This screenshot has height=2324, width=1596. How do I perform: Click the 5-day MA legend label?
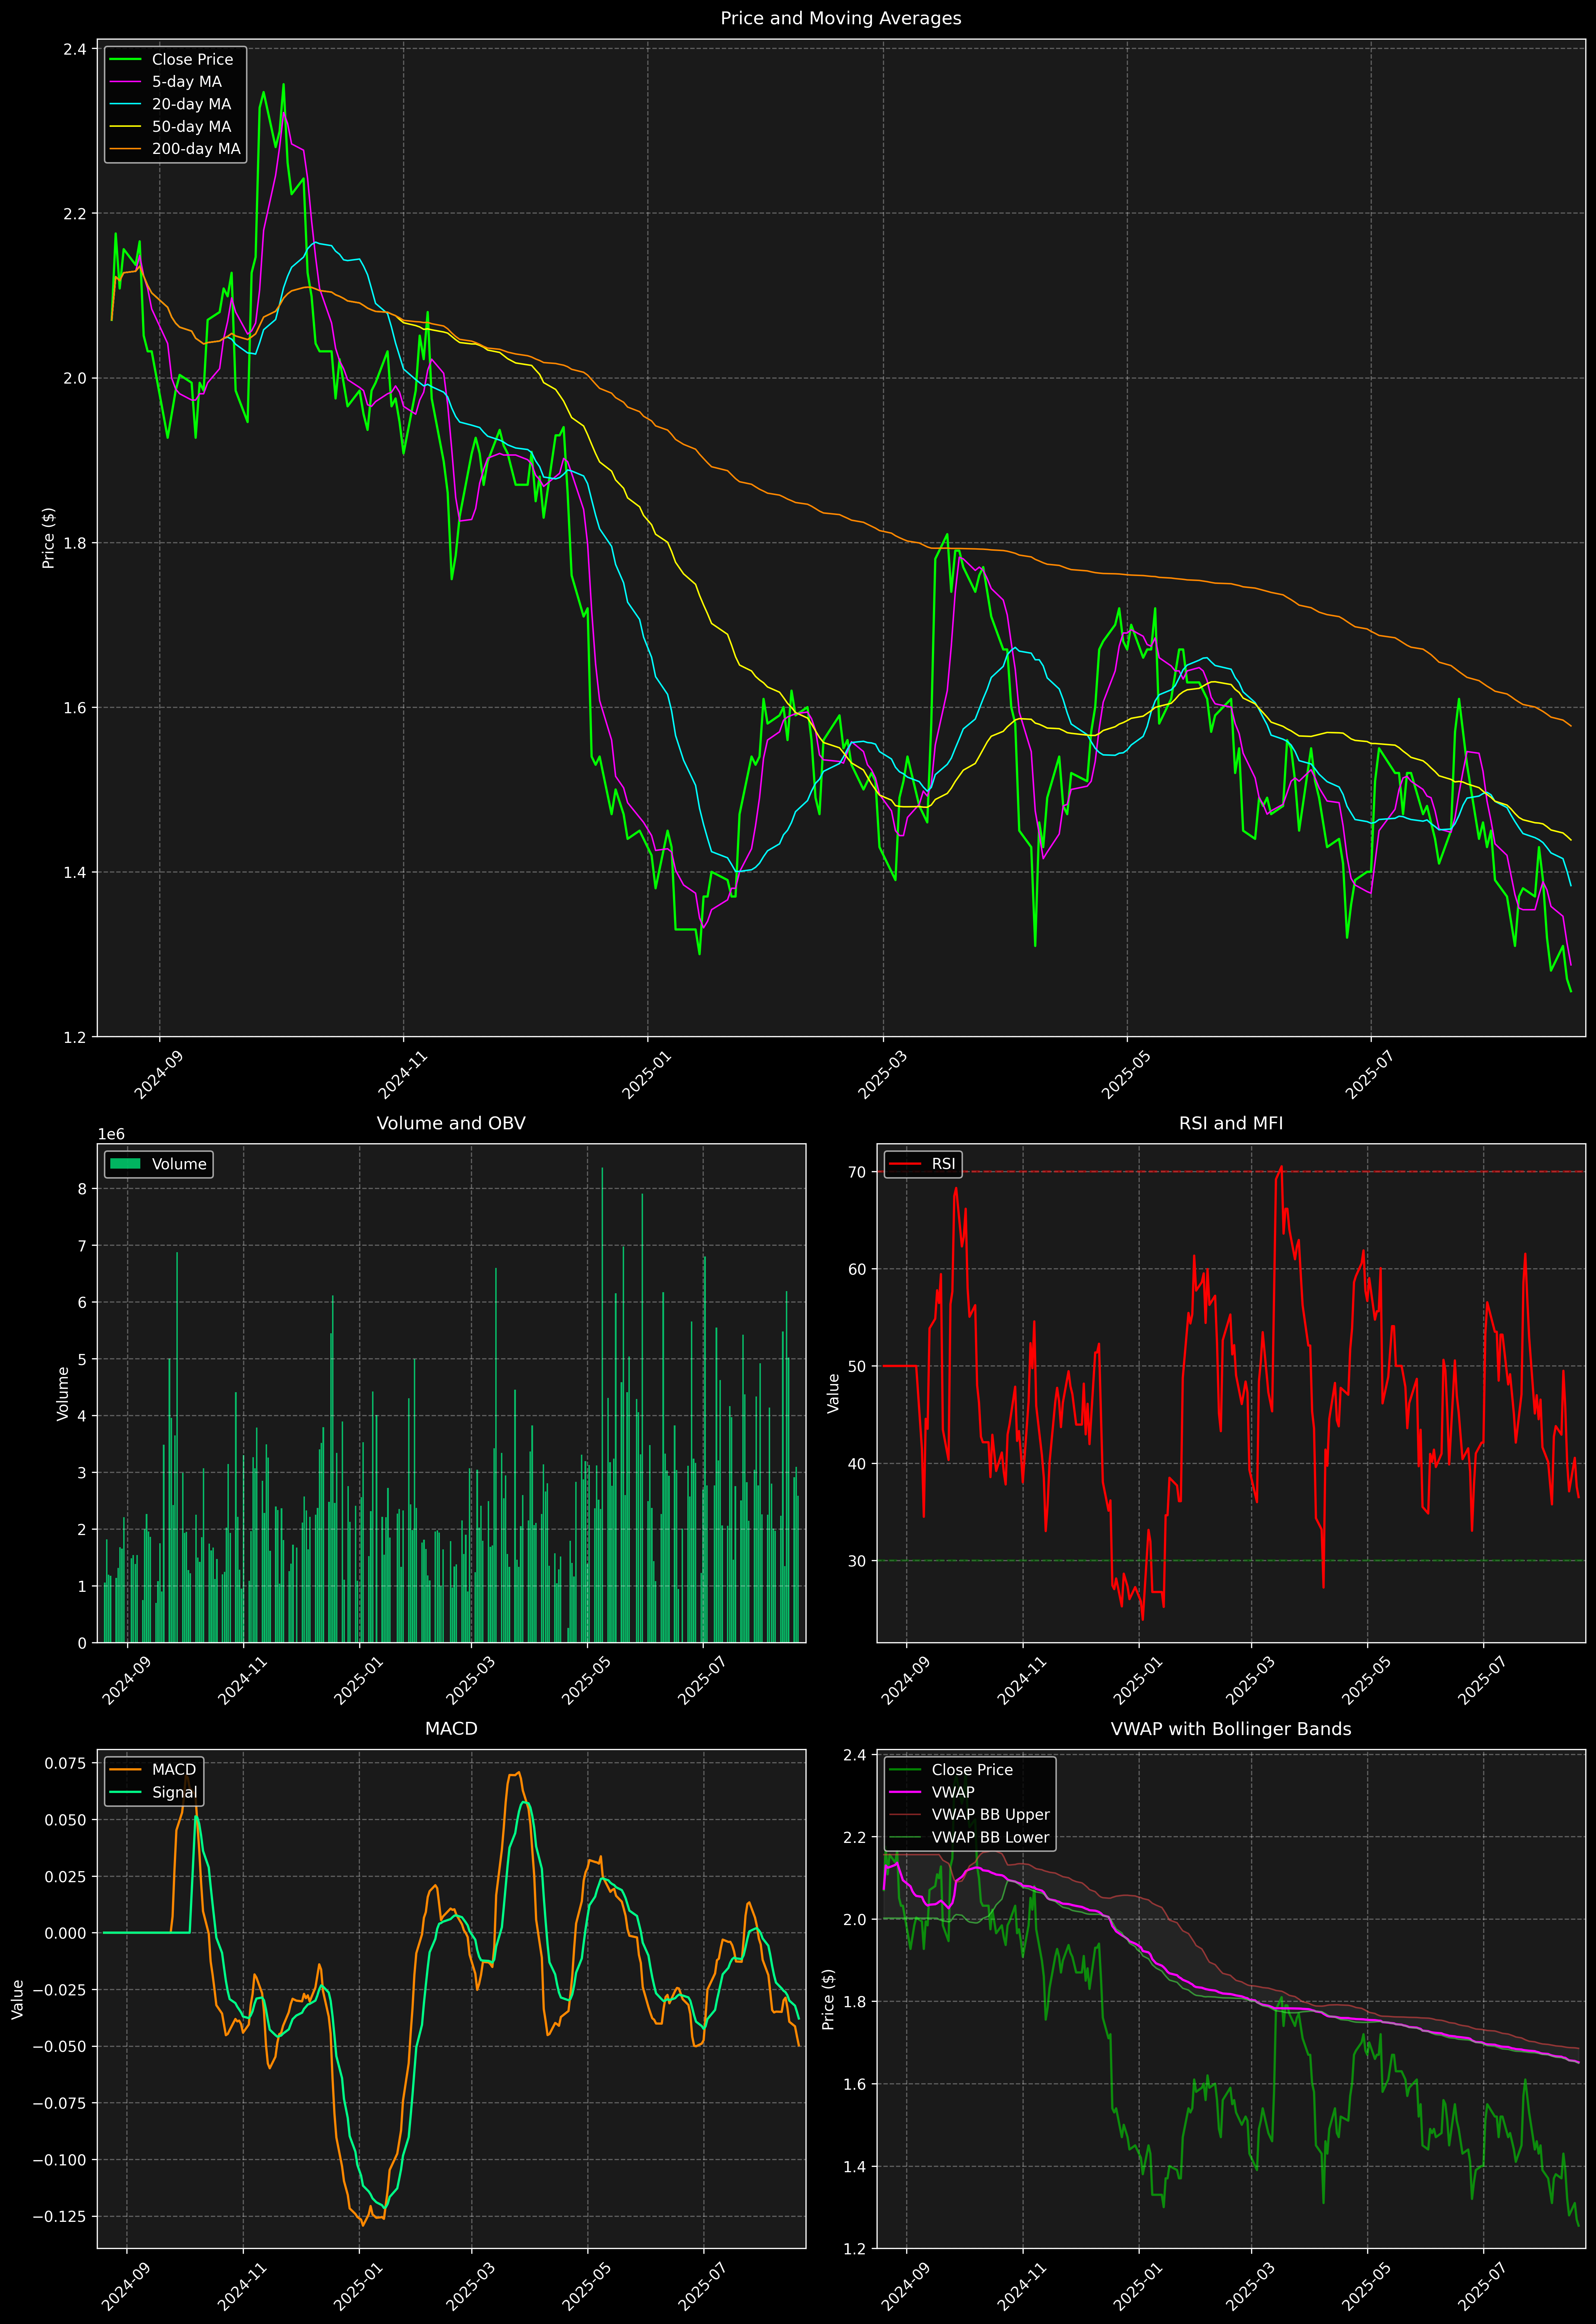(x=187, y=82)
